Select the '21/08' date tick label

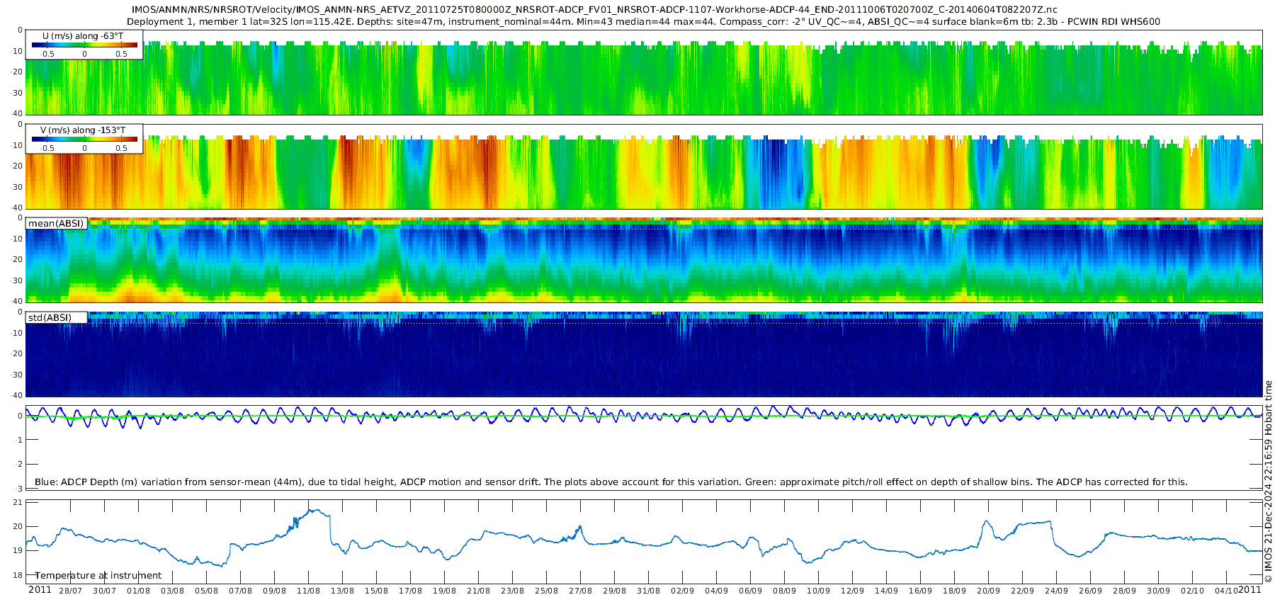(x=478, y=591)
